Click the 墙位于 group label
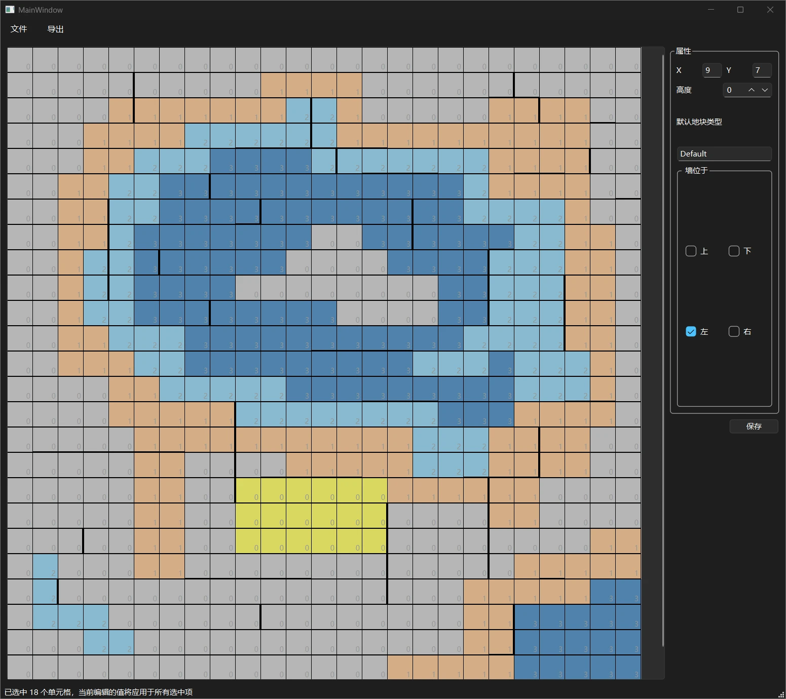This screenshot has height=699, width=786. point(696,170)
